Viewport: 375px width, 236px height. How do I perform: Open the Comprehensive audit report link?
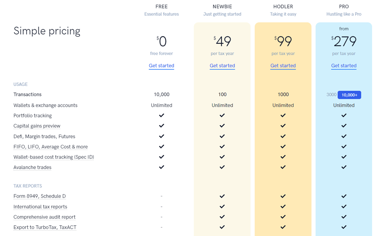44,217
